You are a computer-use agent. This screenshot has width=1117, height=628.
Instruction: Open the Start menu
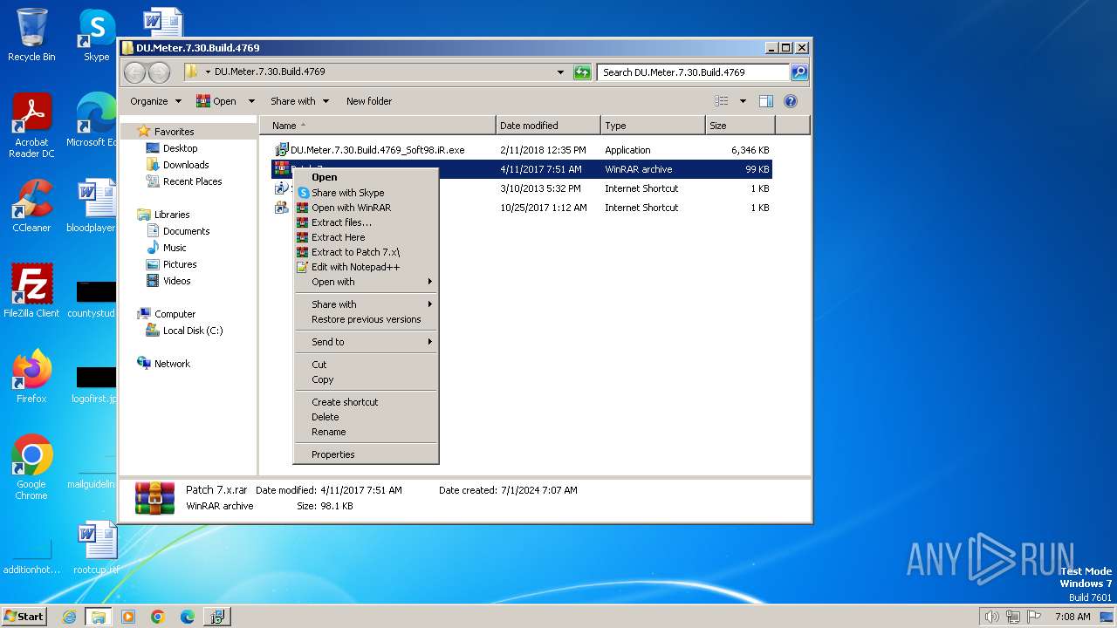(x=24, y=617)
